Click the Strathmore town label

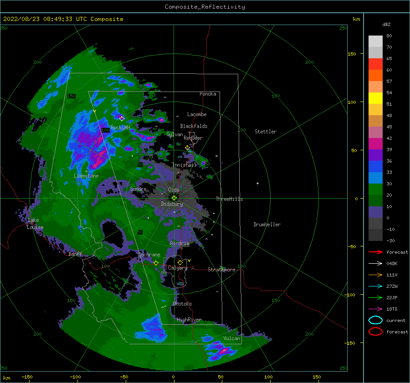(x=221, y=270)
